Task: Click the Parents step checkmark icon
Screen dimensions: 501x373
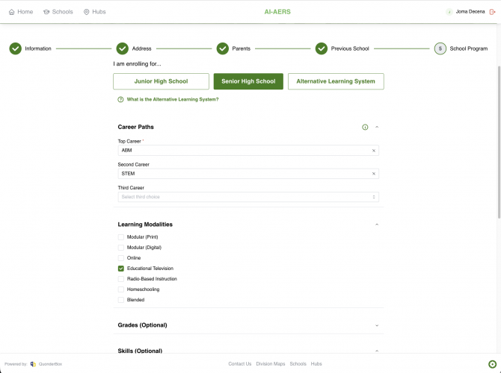Action: 223,48
